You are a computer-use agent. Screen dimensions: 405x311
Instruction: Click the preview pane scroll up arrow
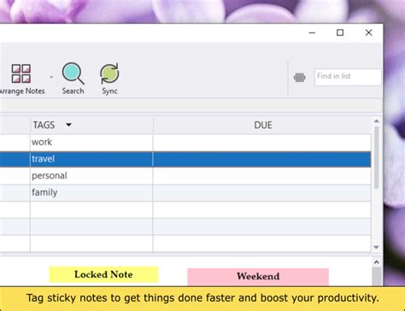pyautogui.click(x=377, y=262)
